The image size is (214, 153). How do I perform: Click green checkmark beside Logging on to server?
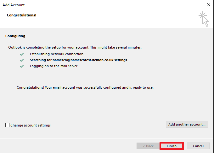(22, 66)
